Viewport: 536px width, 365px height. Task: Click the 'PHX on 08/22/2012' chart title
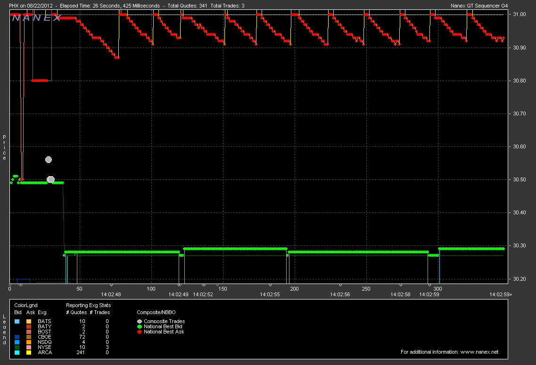pyautogui.click(x=31, y=6)
